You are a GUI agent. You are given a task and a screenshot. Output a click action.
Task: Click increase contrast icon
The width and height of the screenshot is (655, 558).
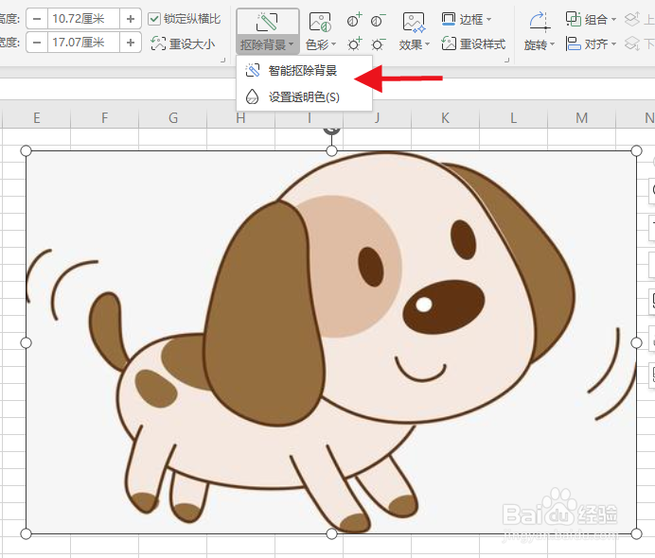[x=354, y=20]
